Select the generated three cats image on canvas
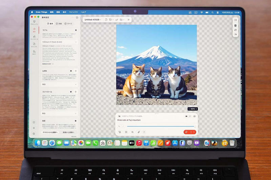 [157, 65]
